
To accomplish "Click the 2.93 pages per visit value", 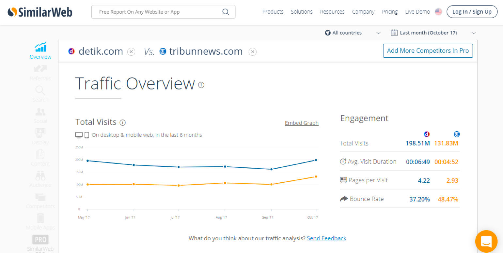I will [x=452, y=180].
